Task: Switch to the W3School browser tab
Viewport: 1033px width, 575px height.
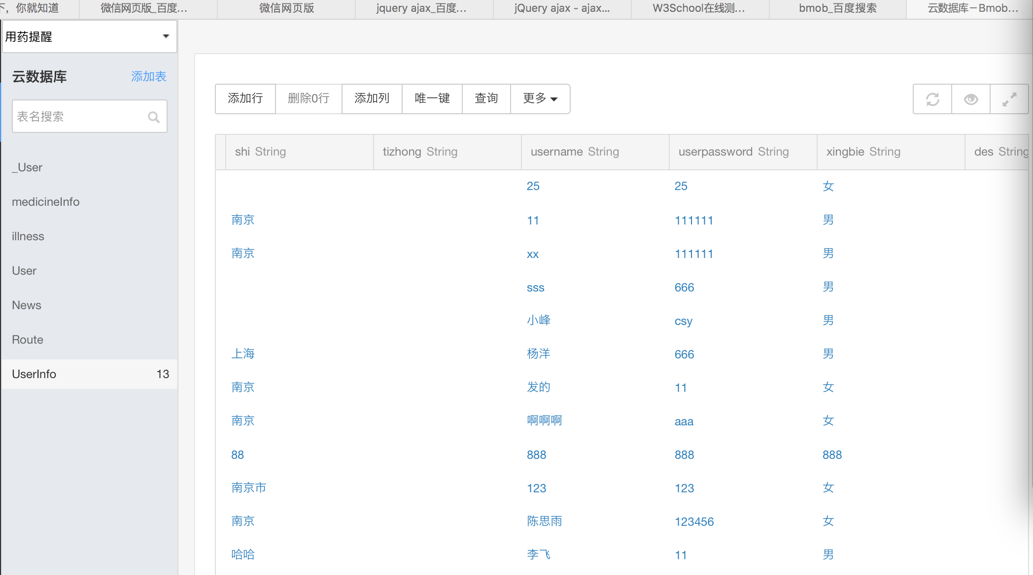Action: (x=699, y=8)
